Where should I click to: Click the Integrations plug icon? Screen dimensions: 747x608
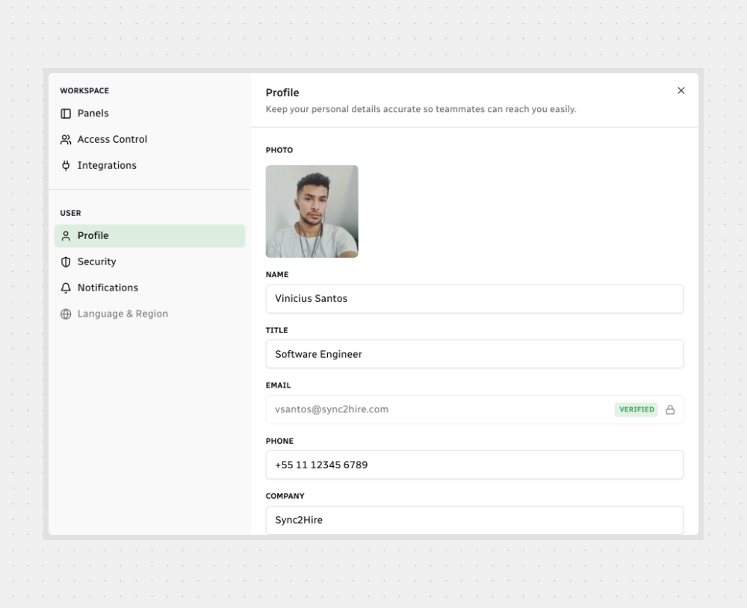coord(66,165)
